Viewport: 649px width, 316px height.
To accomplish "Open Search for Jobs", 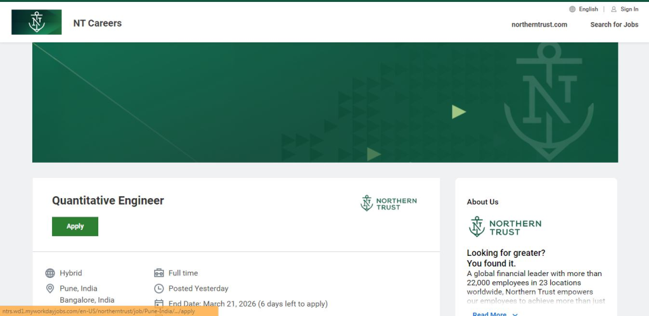I will pyautogui.click(x=614, y=25).
